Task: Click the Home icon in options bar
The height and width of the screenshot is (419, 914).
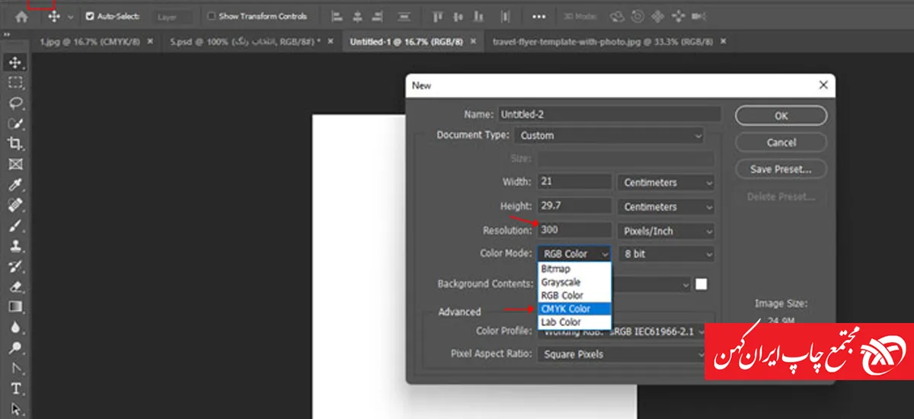Action: coord(21,16)
